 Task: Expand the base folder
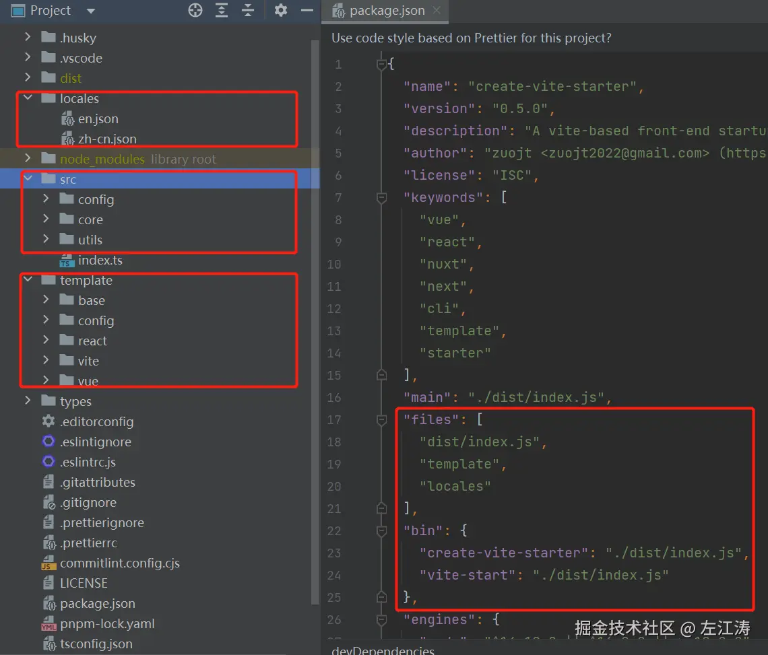(46, 300)
